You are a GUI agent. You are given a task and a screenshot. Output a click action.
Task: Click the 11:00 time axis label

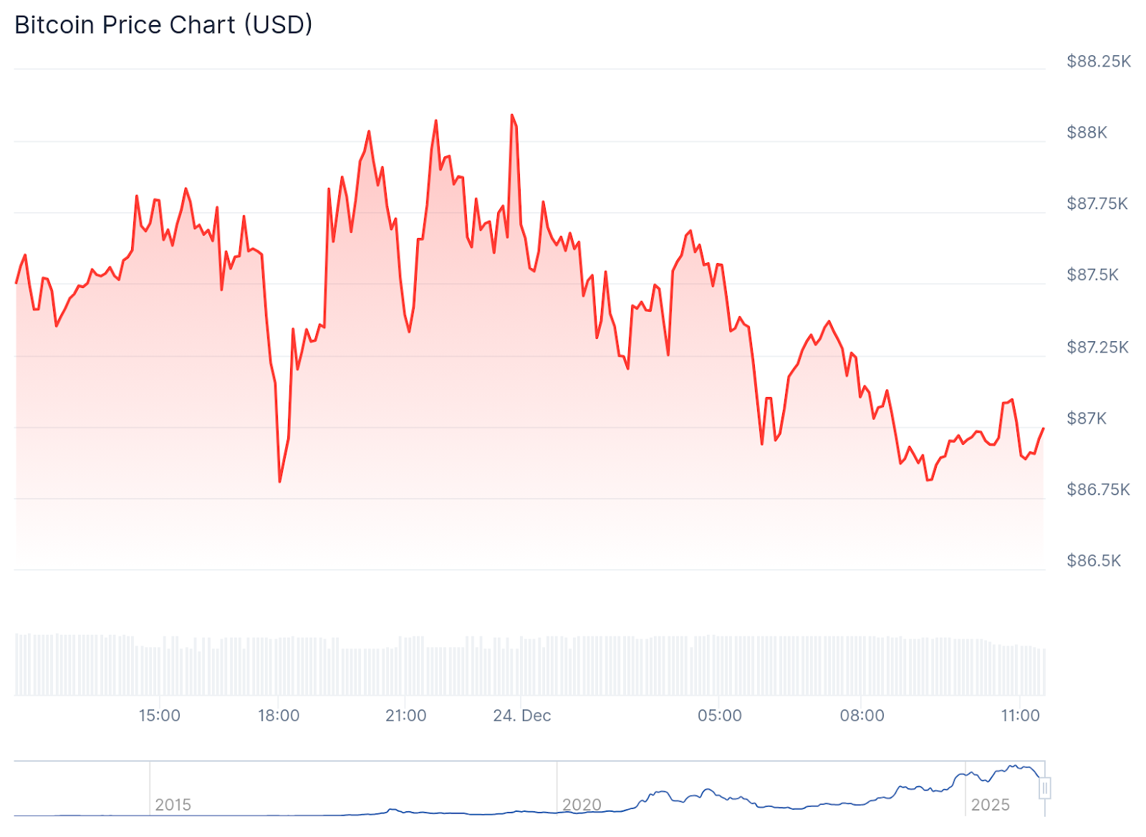coord(1020,715)
